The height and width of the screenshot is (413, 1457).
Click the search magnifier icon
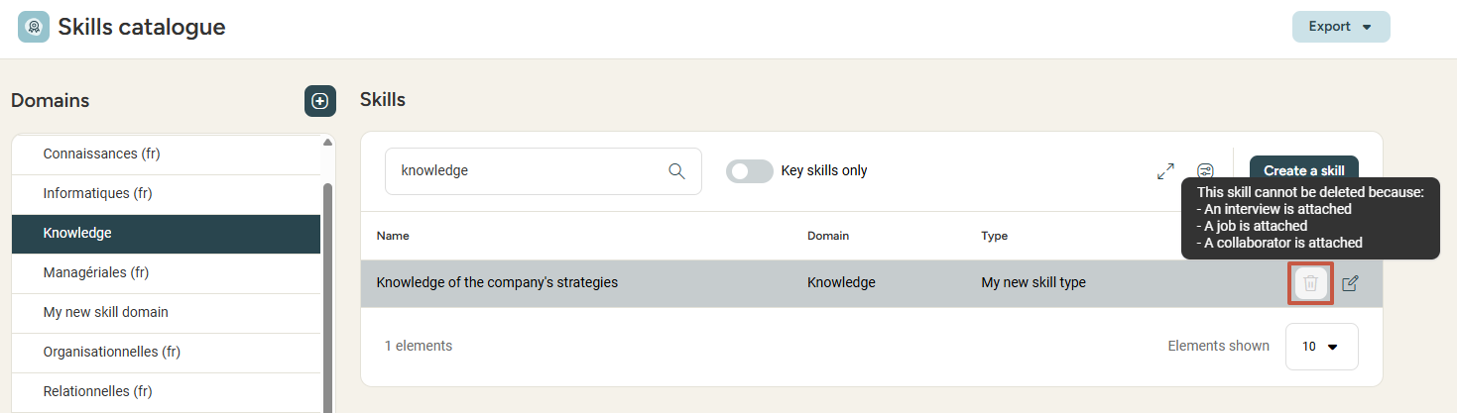677,171
